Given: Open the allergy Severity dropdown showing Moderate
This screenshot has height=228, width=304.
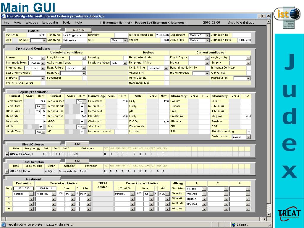Looking at the screenshot, I should click(196, 194).
